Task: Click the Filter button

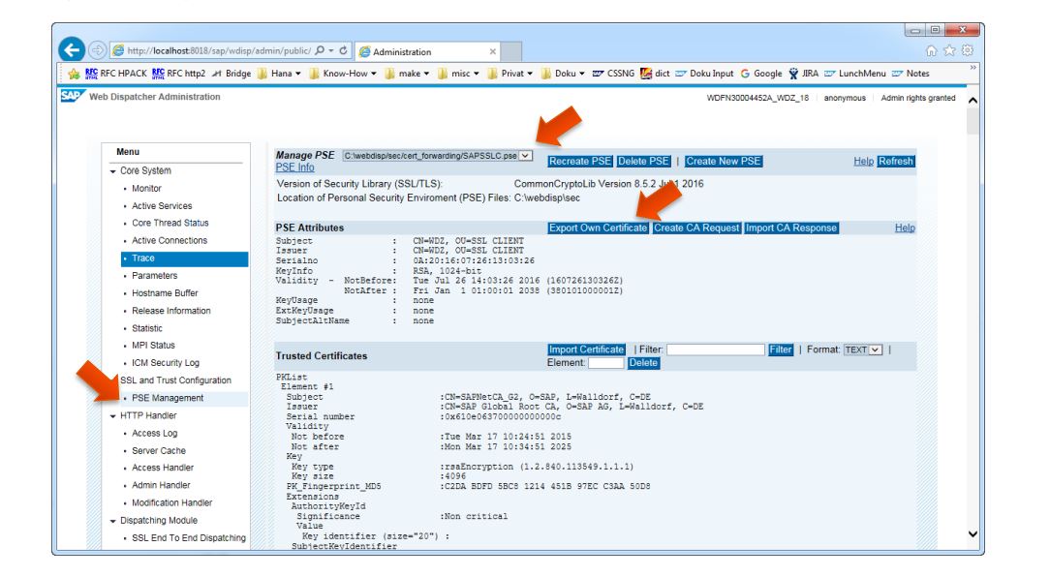Action: point(781,350)
